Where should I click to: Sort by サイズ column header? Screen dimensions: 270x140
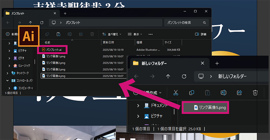tap(168, 43)
